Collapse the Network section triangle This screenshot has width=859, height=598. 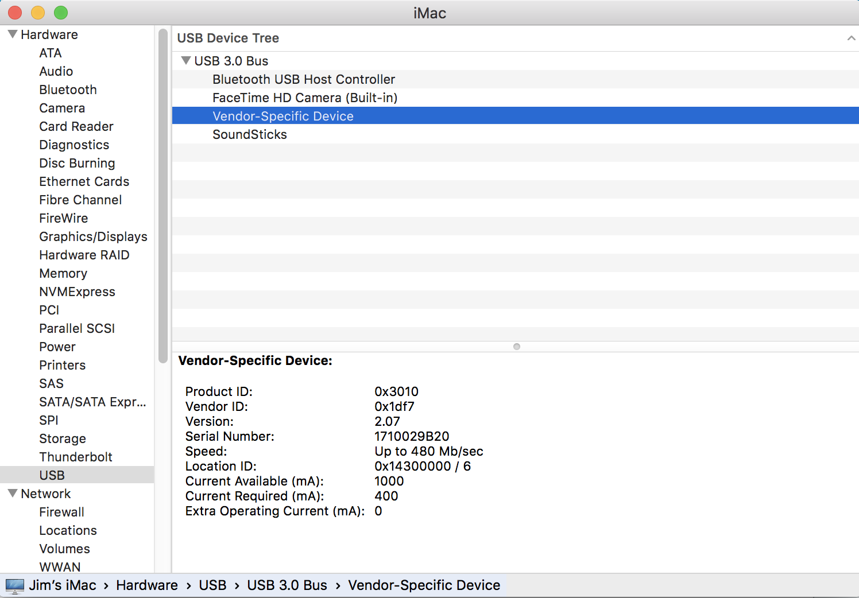click(13, 494)
